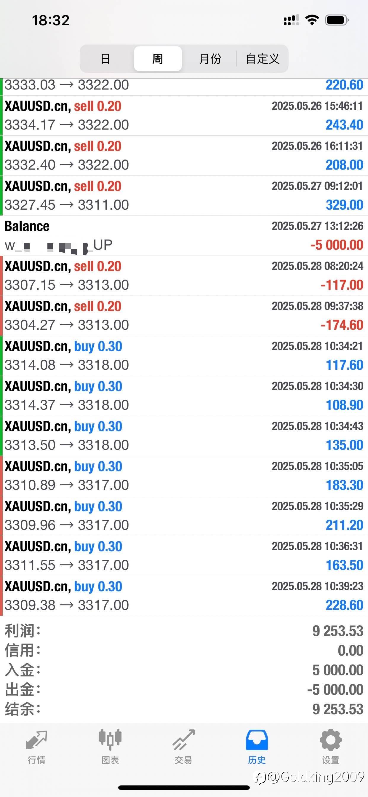Viewport: 368px width, 797px height.
Task: Choose the 自定义 custom period tab
Action: click(263, 59)
